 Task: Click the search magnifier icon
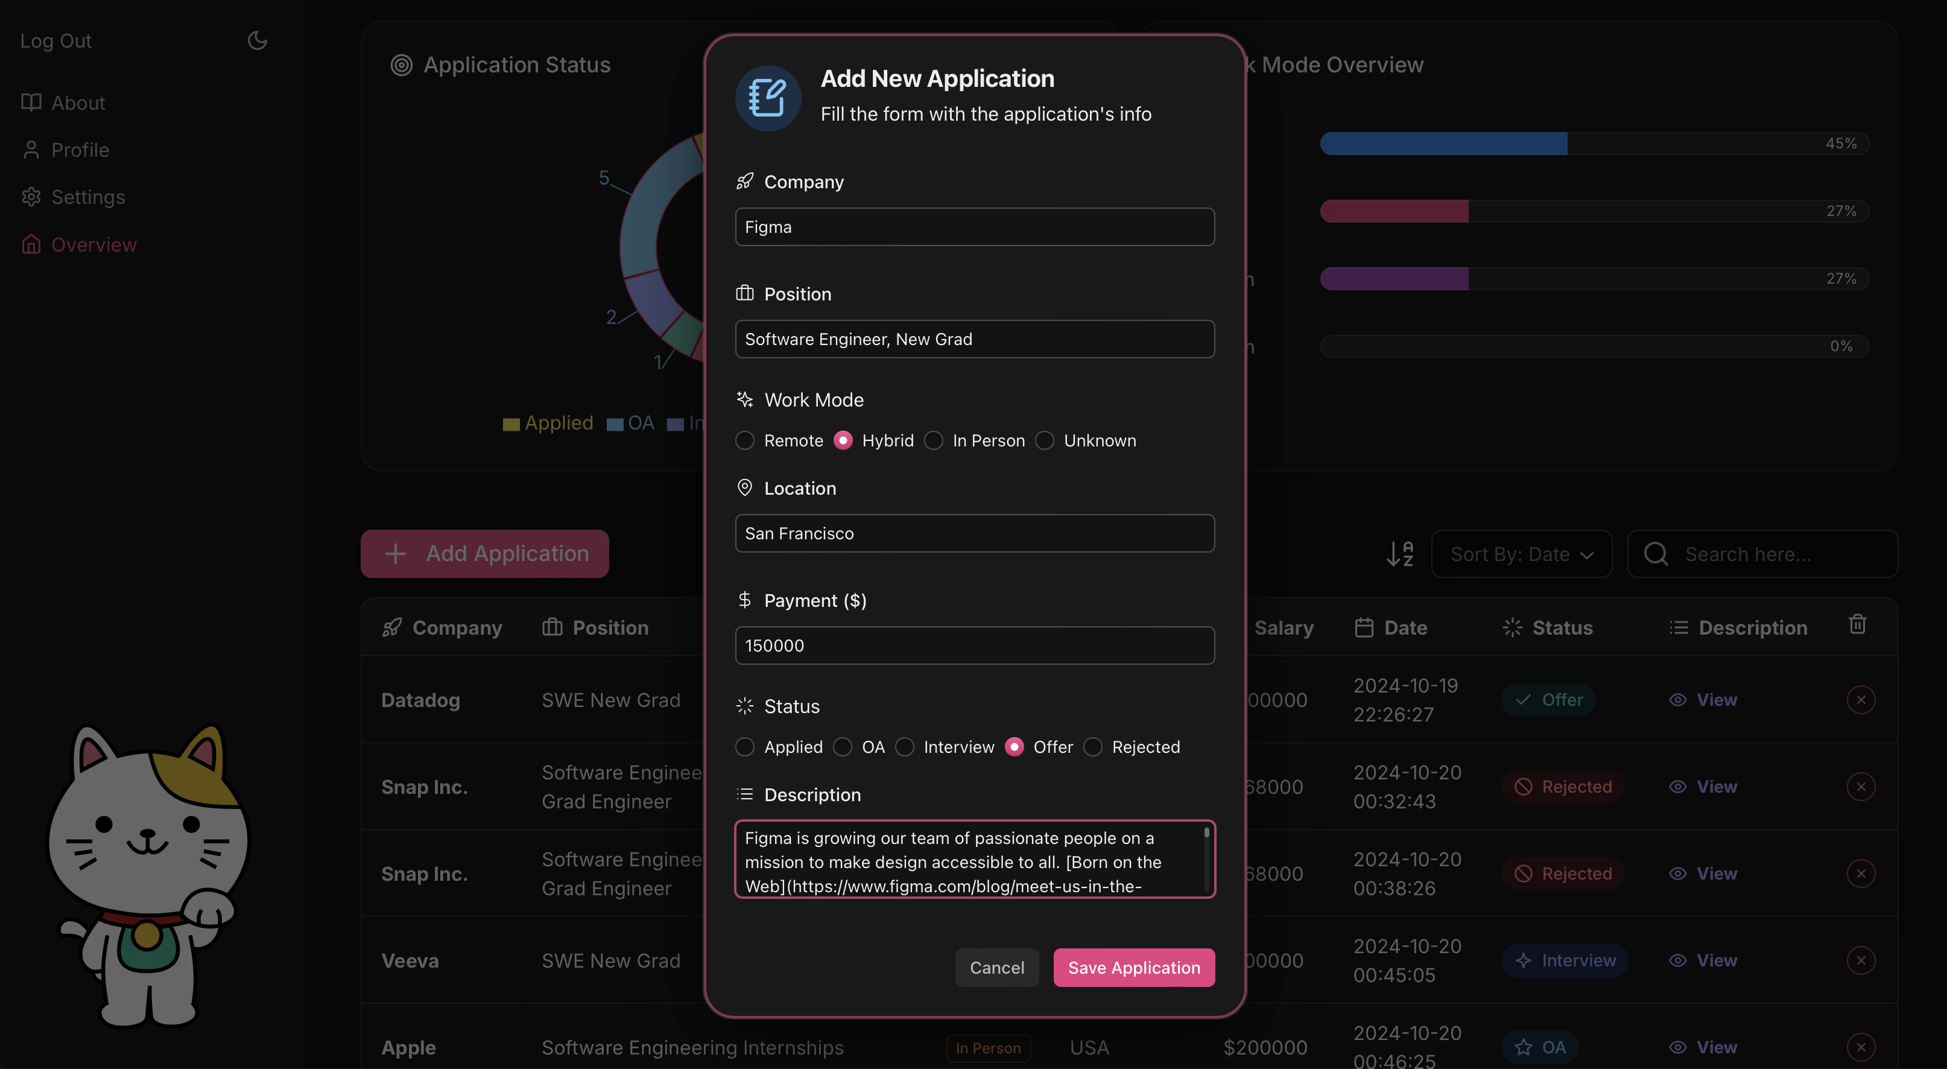(x=1655, y=554)
